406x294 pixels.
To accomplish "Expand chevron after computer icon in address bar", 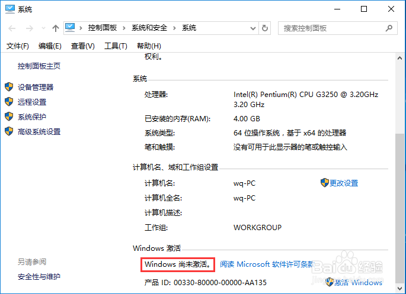I will (81, 28).
